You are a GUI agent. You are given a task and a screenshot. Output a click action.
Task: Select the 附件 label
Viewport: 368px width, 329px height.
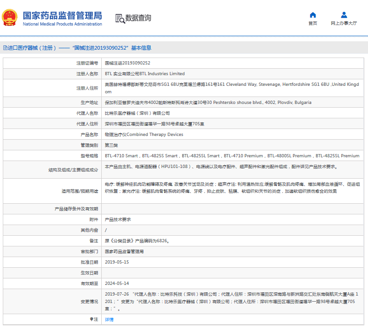(x=94, y=219)
